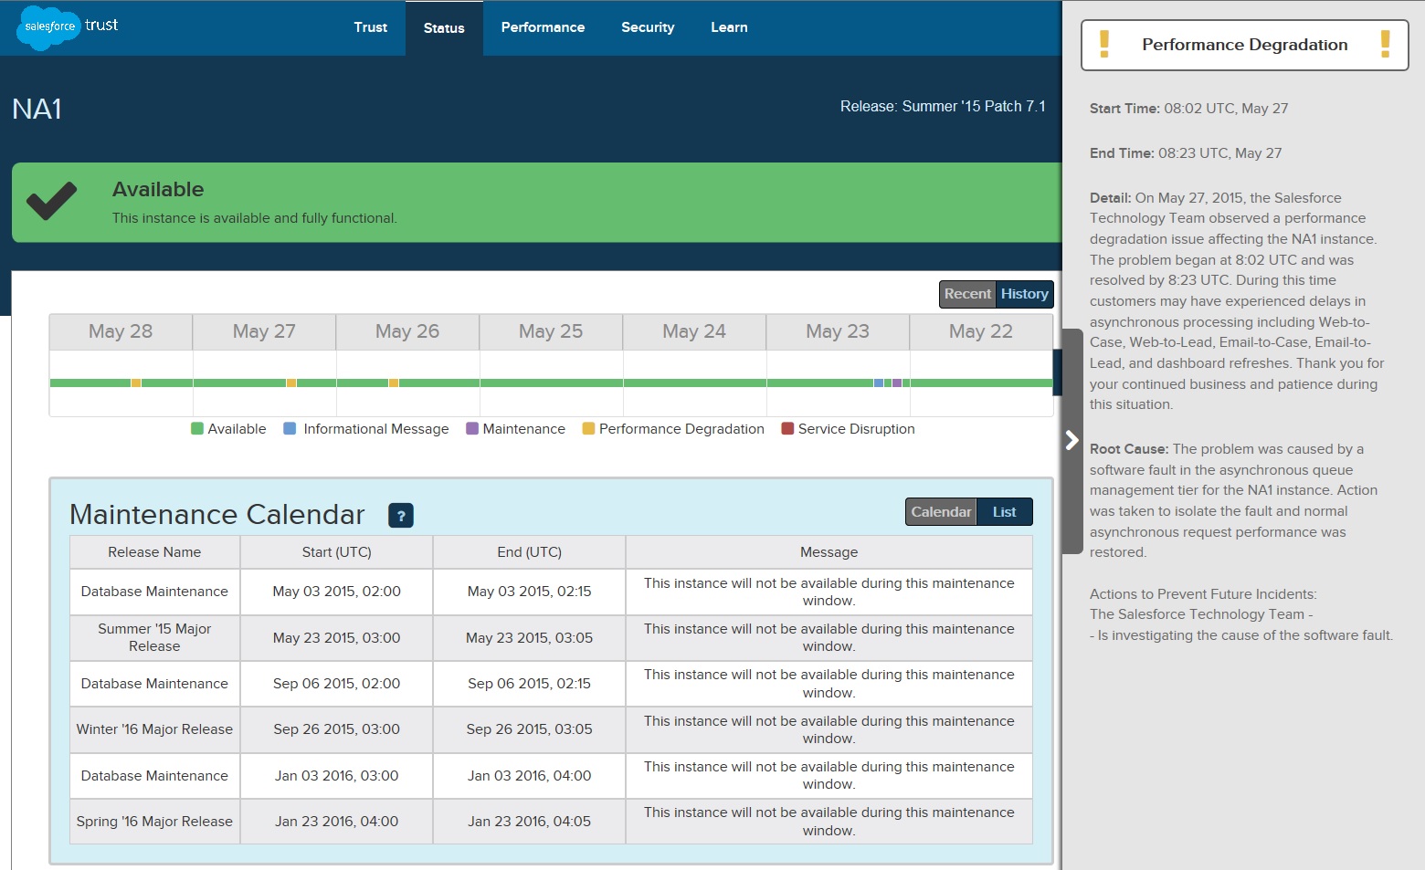The width and height of the screenshot is (1425, 870).
Task: Click end time Sep 26 2015, 03:05
Action: pyautogui.click(x=530, y=729)
